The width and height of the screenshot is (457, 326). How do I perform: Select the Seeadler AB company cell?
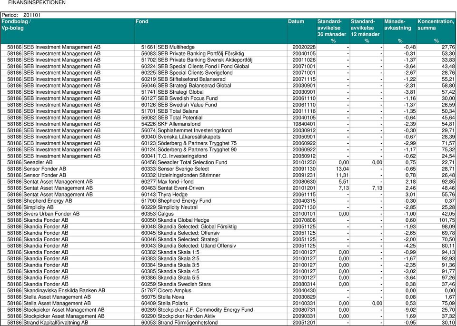click(38, 163)
